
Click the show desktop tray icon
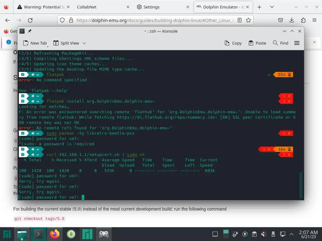[215, 234]
